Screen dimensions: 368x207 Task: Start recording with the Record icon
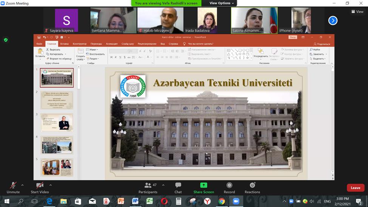(229, 185)
